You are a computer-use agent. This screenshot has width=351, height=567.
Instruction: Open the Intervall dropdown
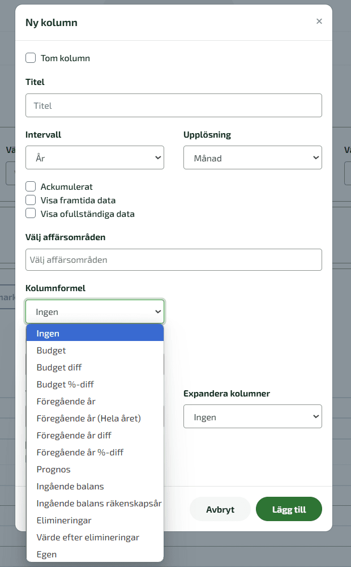(x=95, y=157)
